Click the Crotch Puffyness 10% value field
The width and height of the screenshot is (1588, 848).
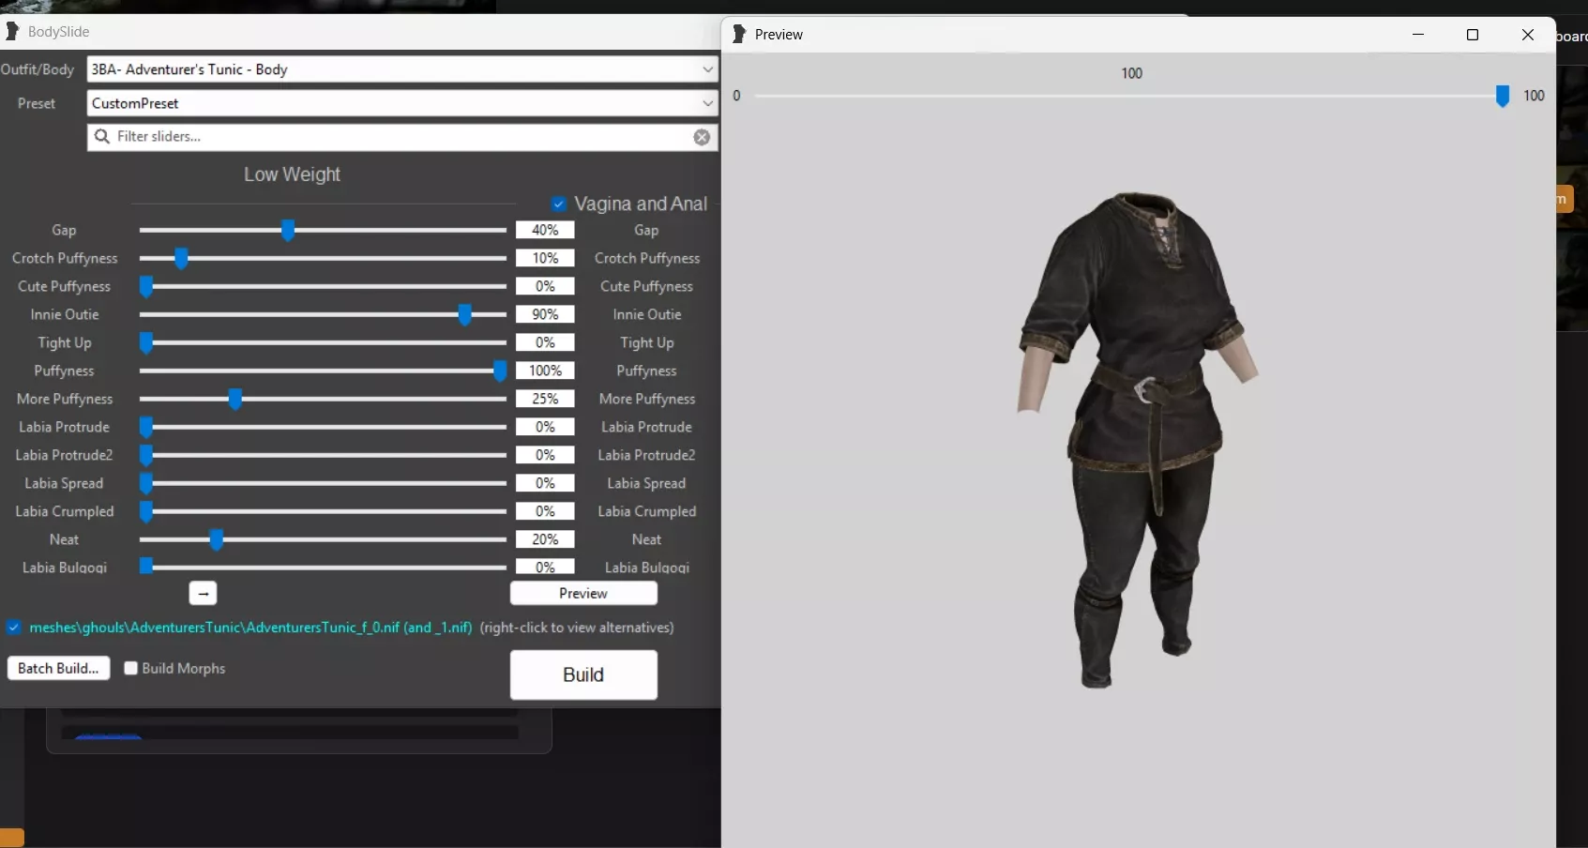tap(545, 258)
